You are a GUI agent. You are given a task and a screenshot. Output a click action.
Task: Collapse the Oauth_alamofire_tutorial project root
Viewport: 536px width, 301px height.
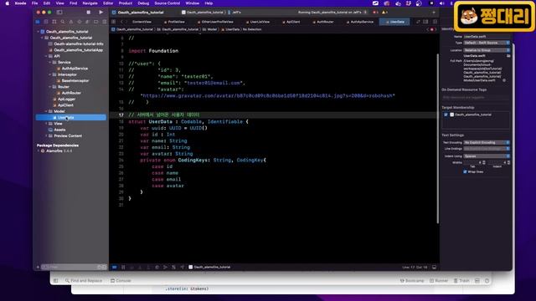pos(38,32)
